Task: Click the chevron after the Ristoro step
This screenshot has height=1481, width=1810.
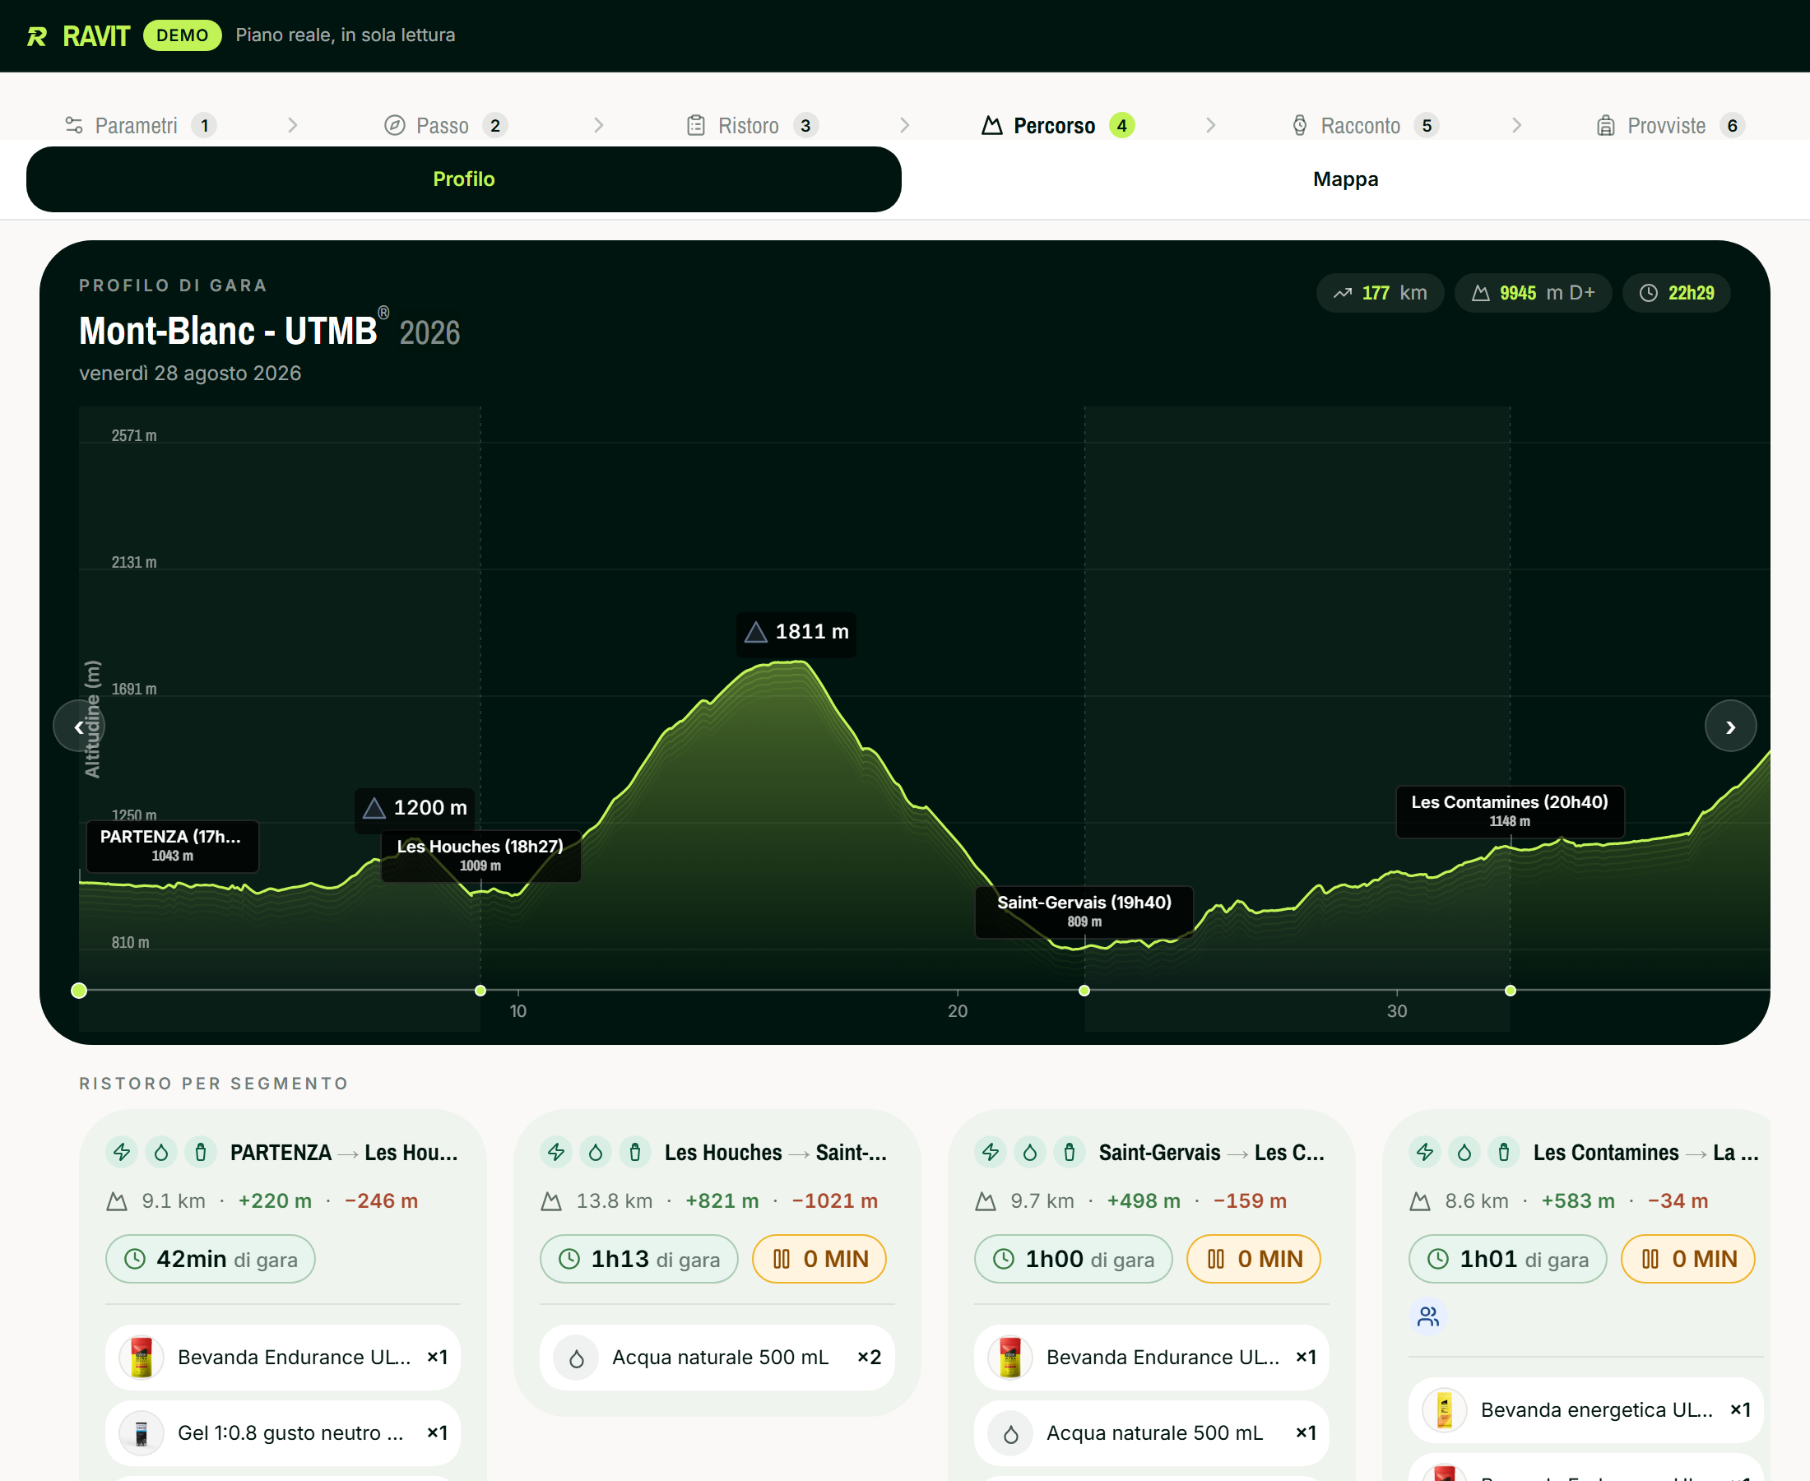Action: click(905, 125)
